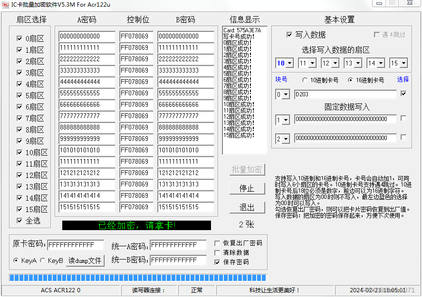Click sector 0 A密码 field 000000000000
The image size is (422, 297).
click(x=87, y=36)
